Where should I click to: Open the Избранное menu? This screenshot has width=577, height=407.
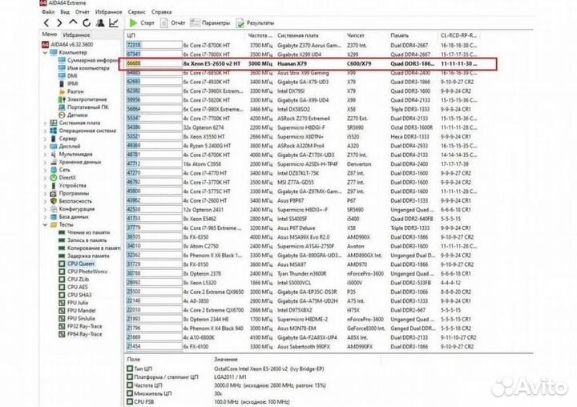point(108,12)
